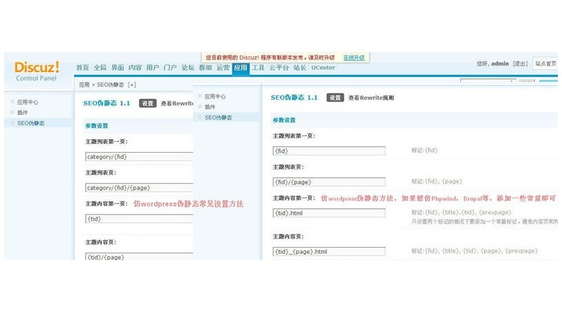This screenshot has width=562, height=312.
Task: Open the 云平台 menu
Action: pyautogui.click(x=279, y=67)
